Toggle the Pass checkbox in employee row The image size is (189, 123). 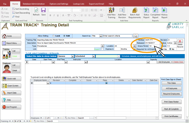(x=106, y=83)
